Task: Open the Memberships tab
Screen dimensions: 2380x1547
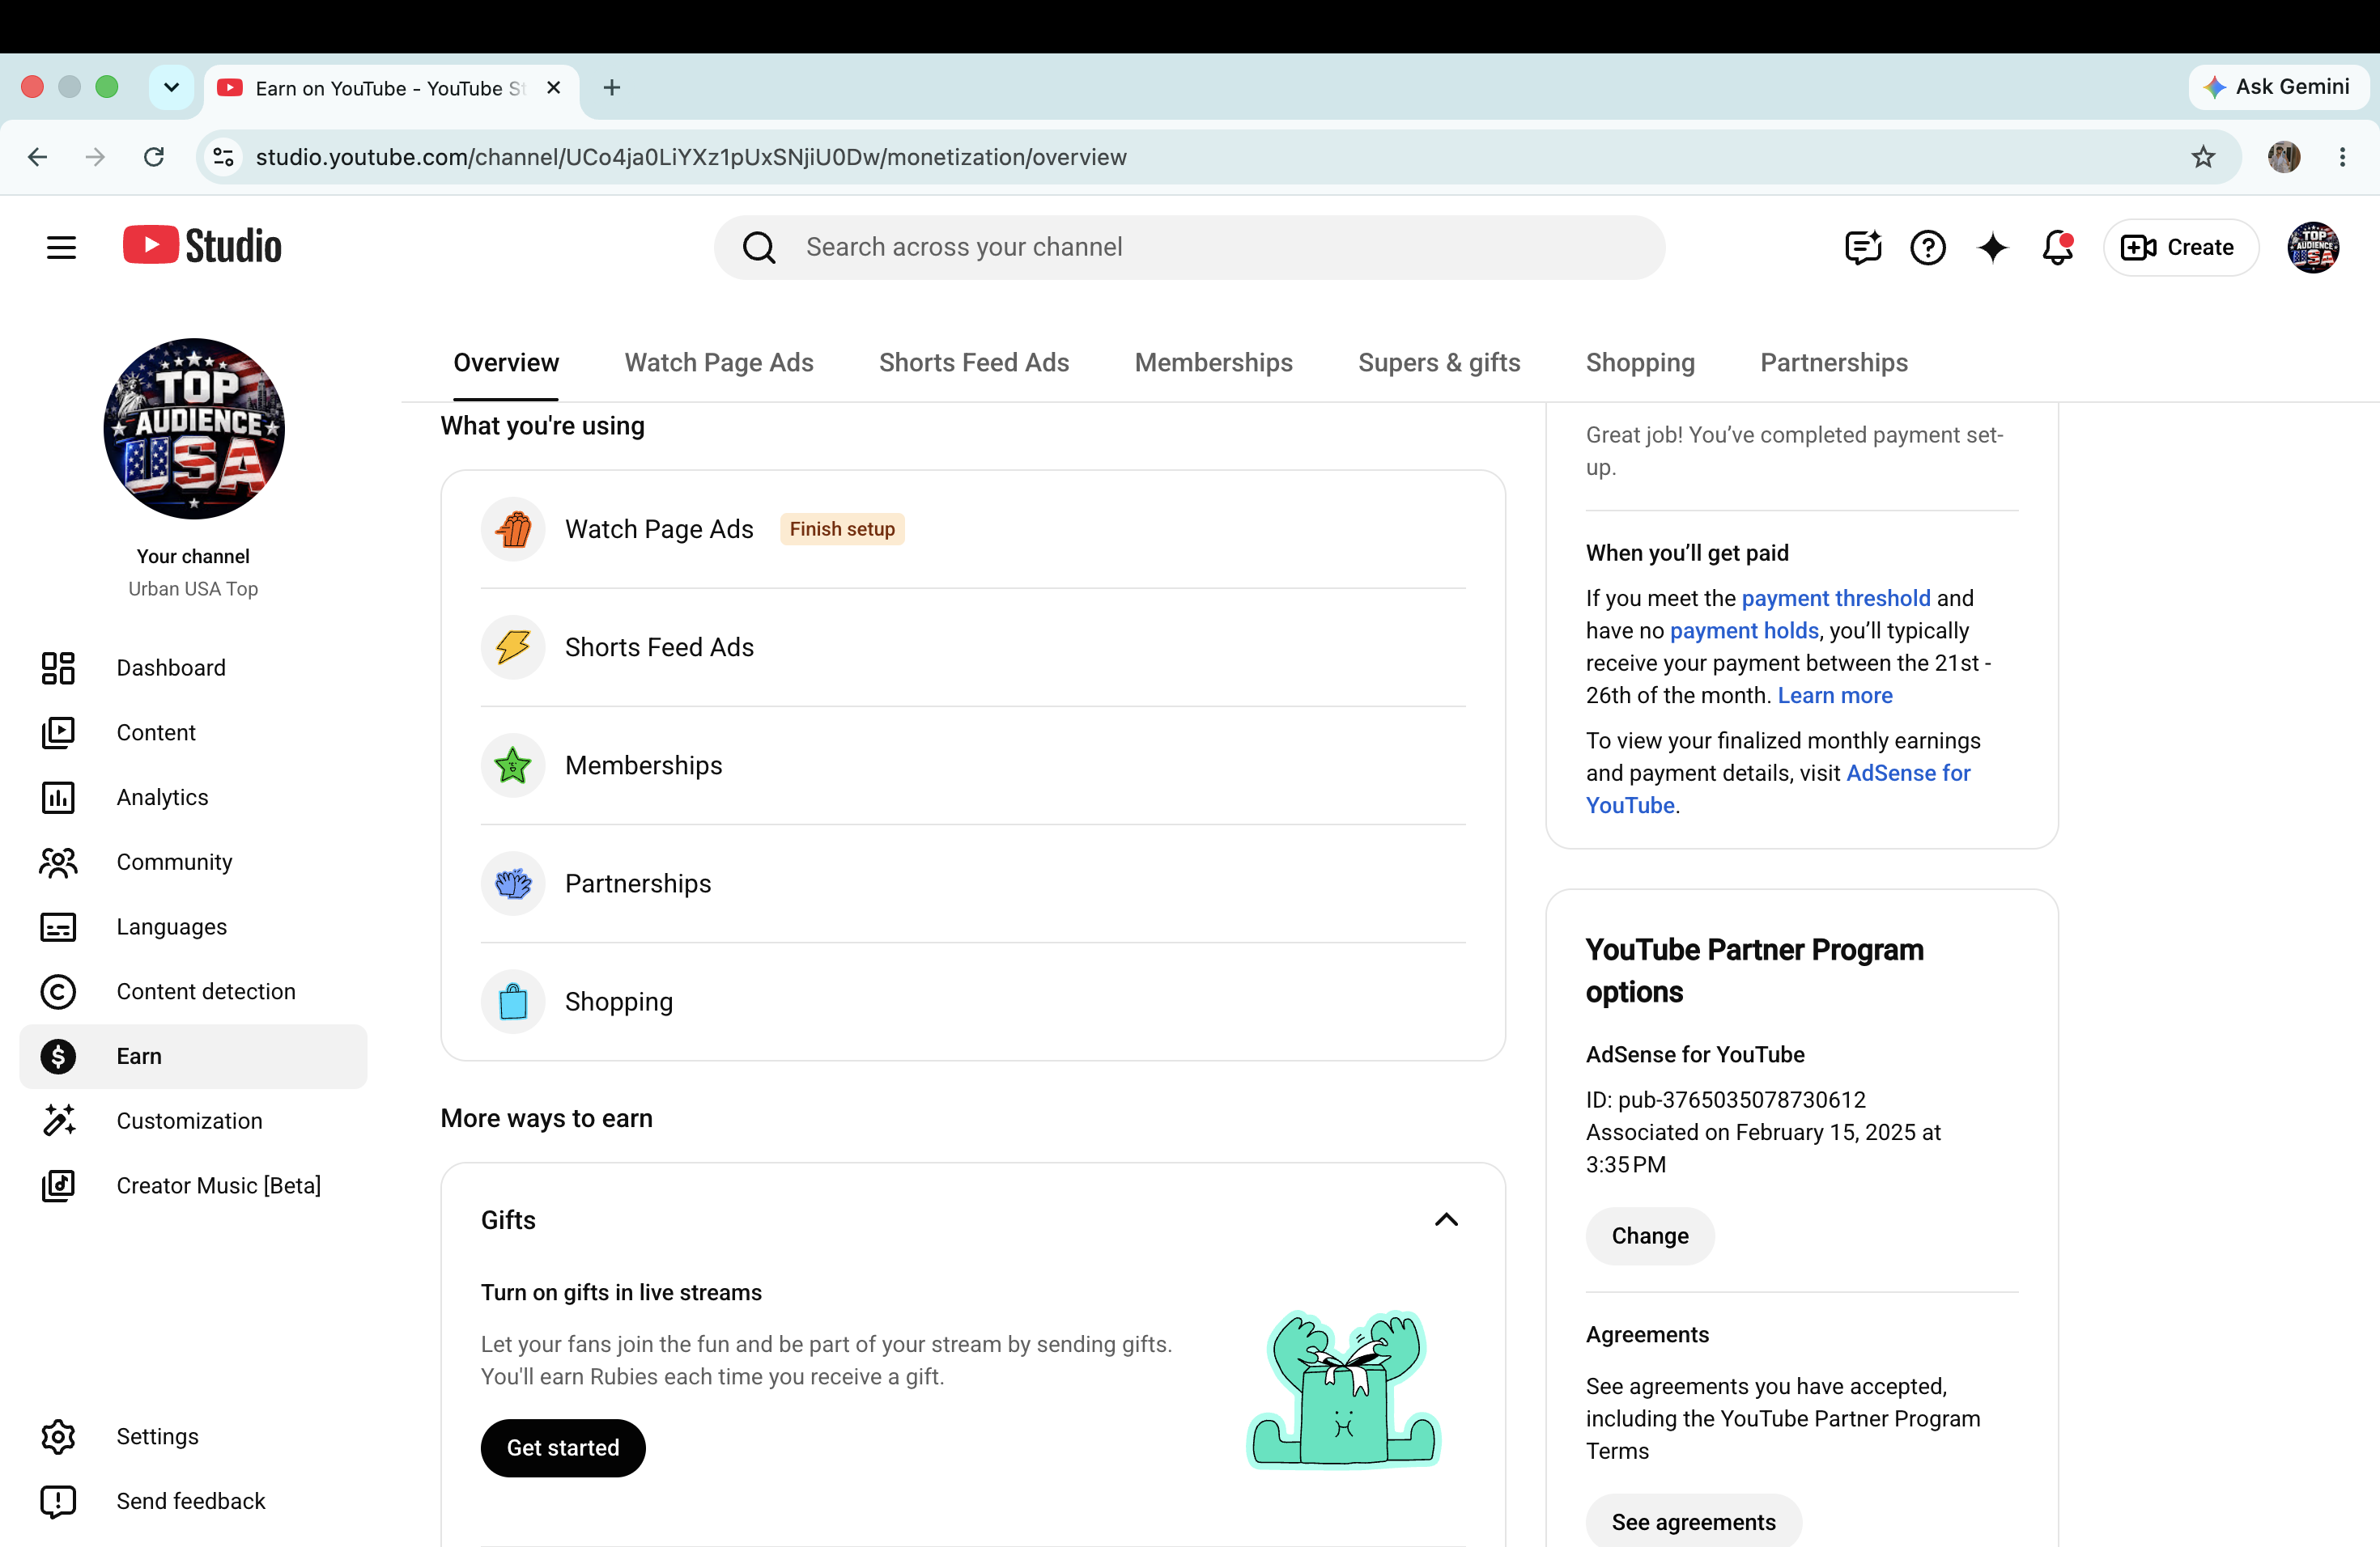Action: click(1213, 362)
